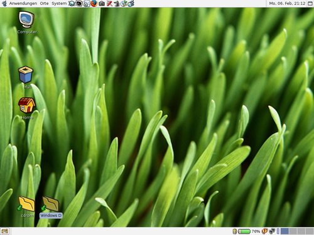Click the green battery charge bar

pos(244,231)
